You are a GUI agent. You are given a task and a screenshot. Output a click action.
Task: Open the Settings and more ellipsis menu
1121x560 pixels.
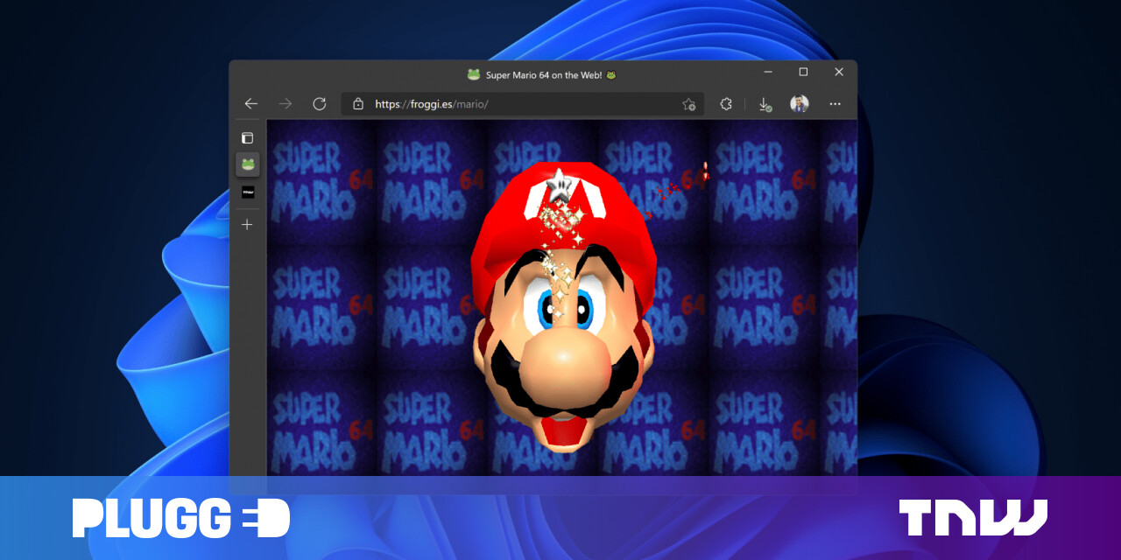coord(835,103)
